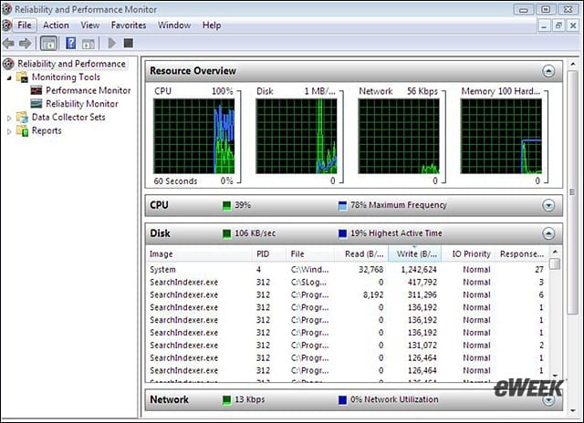Screen dimensions: 584x423
Task: Click the Stop square icon
Action: click(x=129, y=43)
